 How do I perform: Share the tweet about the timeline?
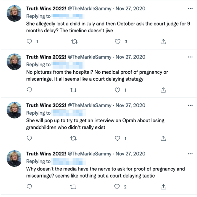tap(163, 42)
